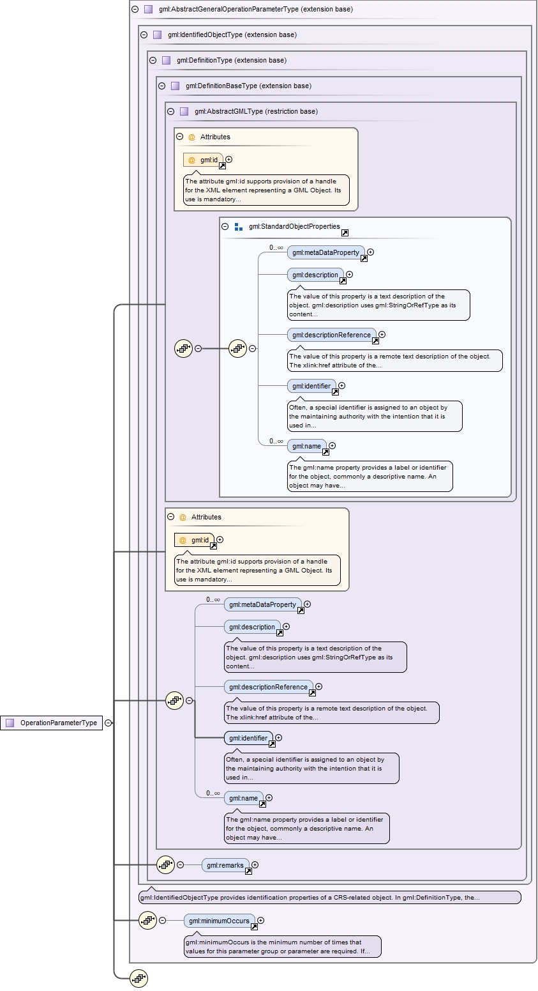Collapse the gml:AbstractGeneralOperationParameterType section

135,10
